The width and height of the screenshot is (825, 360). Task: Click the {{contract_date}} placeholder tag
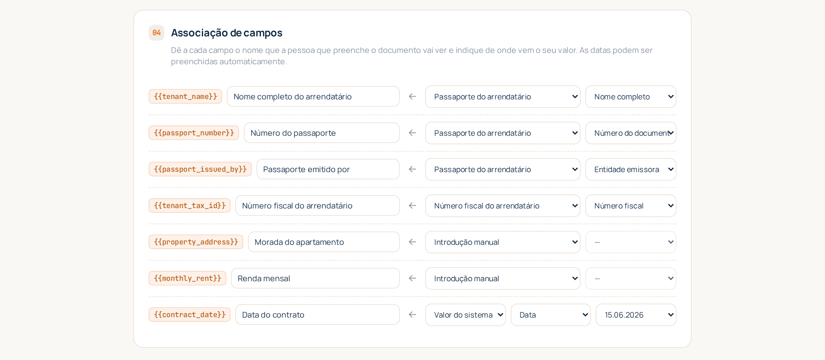(190, 315)
